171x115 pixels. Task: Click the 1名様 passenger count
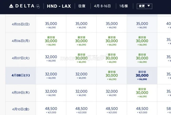pyautogui.click(x=124, y=6)
